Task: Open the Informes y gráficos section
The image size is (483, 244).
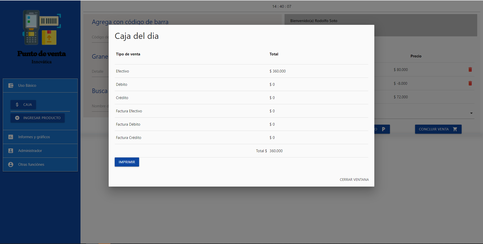Action: coord(34,137)
